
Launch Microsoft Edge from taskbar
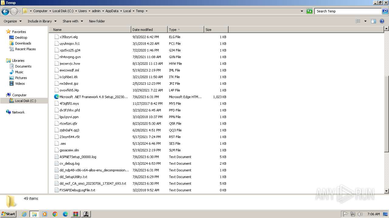tap(65, 214)
